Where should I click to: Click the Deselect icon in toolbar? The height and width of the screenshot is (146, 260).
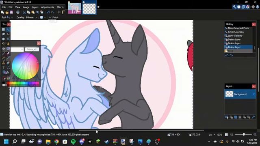click(x=42, y=12)
